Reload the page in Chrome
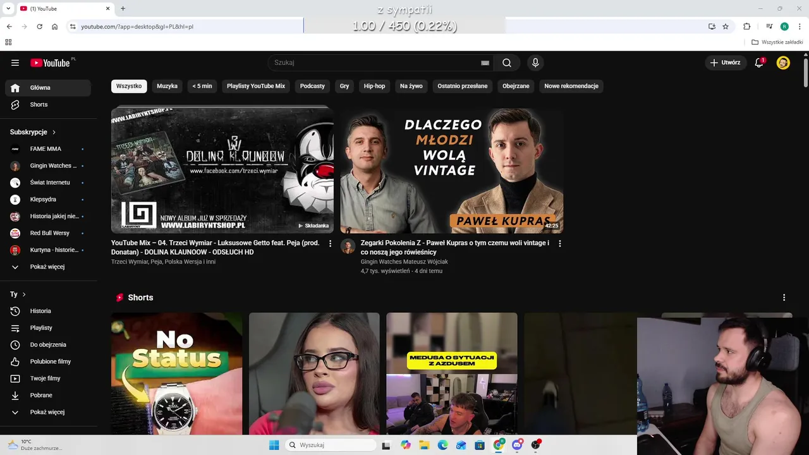 pyautogui.click(x=39, y=27)
